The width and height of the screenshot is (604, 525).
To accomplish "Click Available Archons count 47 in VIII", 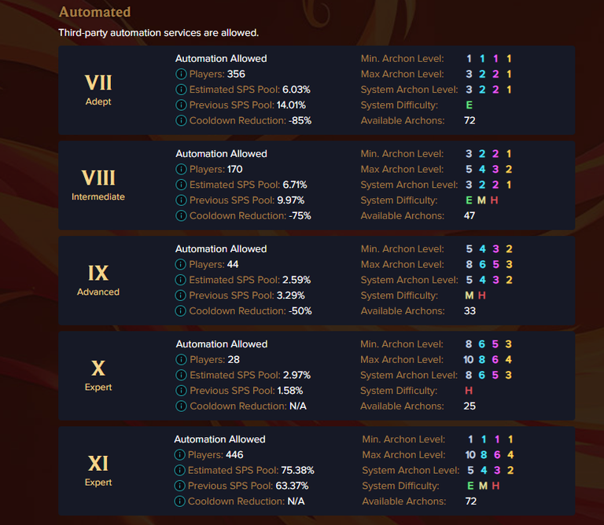I will 470,216.
